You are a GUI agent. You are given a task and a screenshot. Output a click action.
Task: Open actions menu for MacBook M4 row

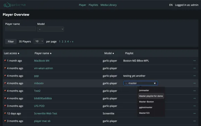194,60
